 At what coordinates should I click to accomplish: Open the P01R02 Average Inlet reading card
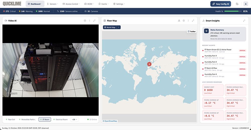coord(235,90)
